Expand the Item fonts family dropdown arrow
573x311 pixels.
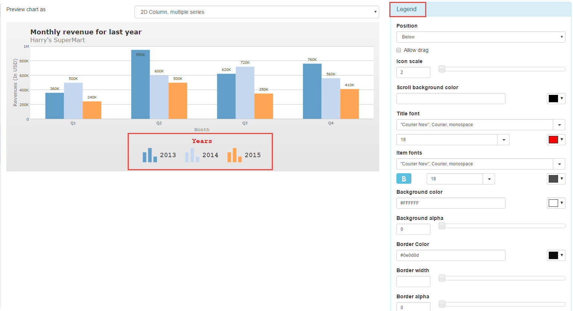pos(559,164)
